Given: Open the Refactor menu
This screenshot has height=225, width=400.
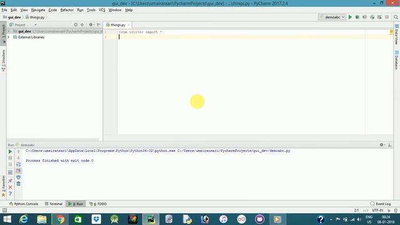Looking at the screenshot, I should [67, 10].
